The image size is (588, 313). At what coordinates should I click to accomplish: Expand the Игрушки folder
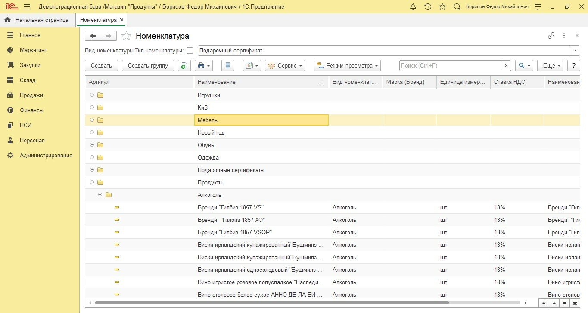92,95
